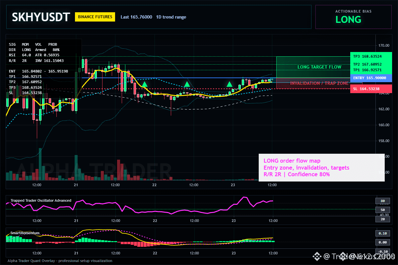Screen dimensions: 398x265
Task: Click the INVALIDATION / TRAP ZONE label
Action: point(319,83)
